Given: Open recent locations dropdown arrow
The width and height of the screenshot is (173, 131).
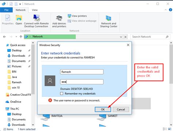Looking at the screenshot, I should coord(16,37).
